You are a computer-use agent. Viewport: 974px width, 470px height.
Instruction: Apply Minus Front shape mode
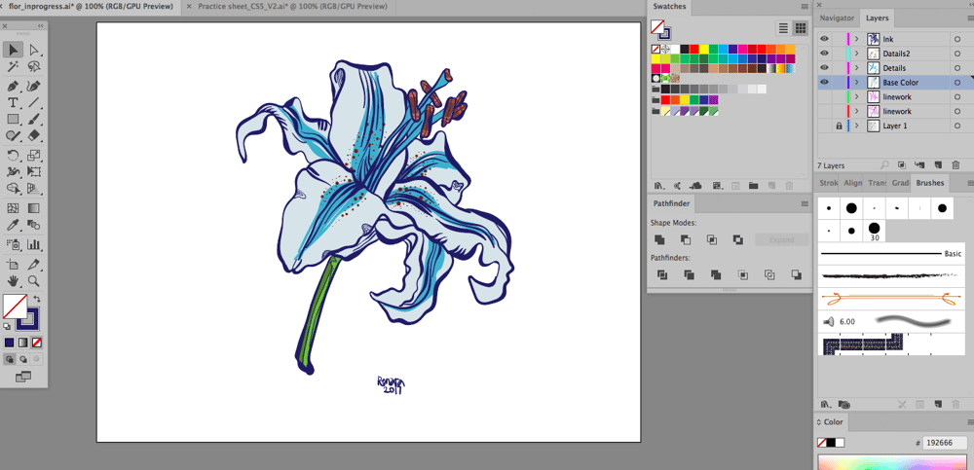pos(686,239)
